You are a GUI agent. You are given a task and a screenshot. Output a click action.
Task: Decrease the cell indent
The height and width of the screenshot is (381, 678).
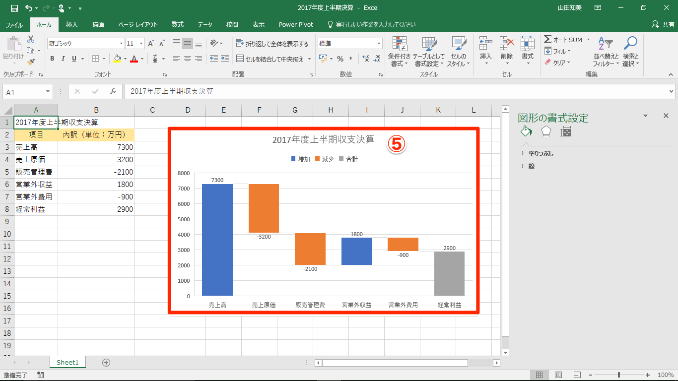pyautogui.click(x=214, y=59)
